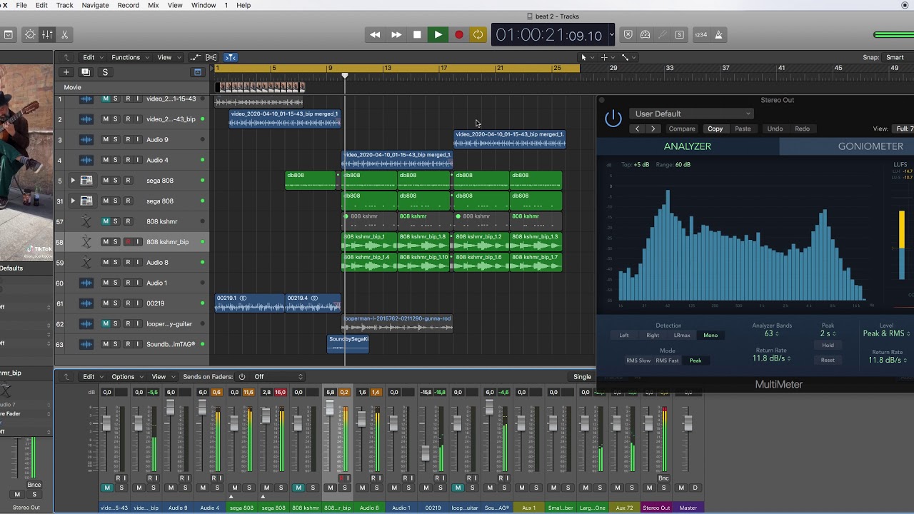Toggle the MultiMeter power bypass button
The width and height of the screenshot is (914, 514).
[x=613, y=119]
